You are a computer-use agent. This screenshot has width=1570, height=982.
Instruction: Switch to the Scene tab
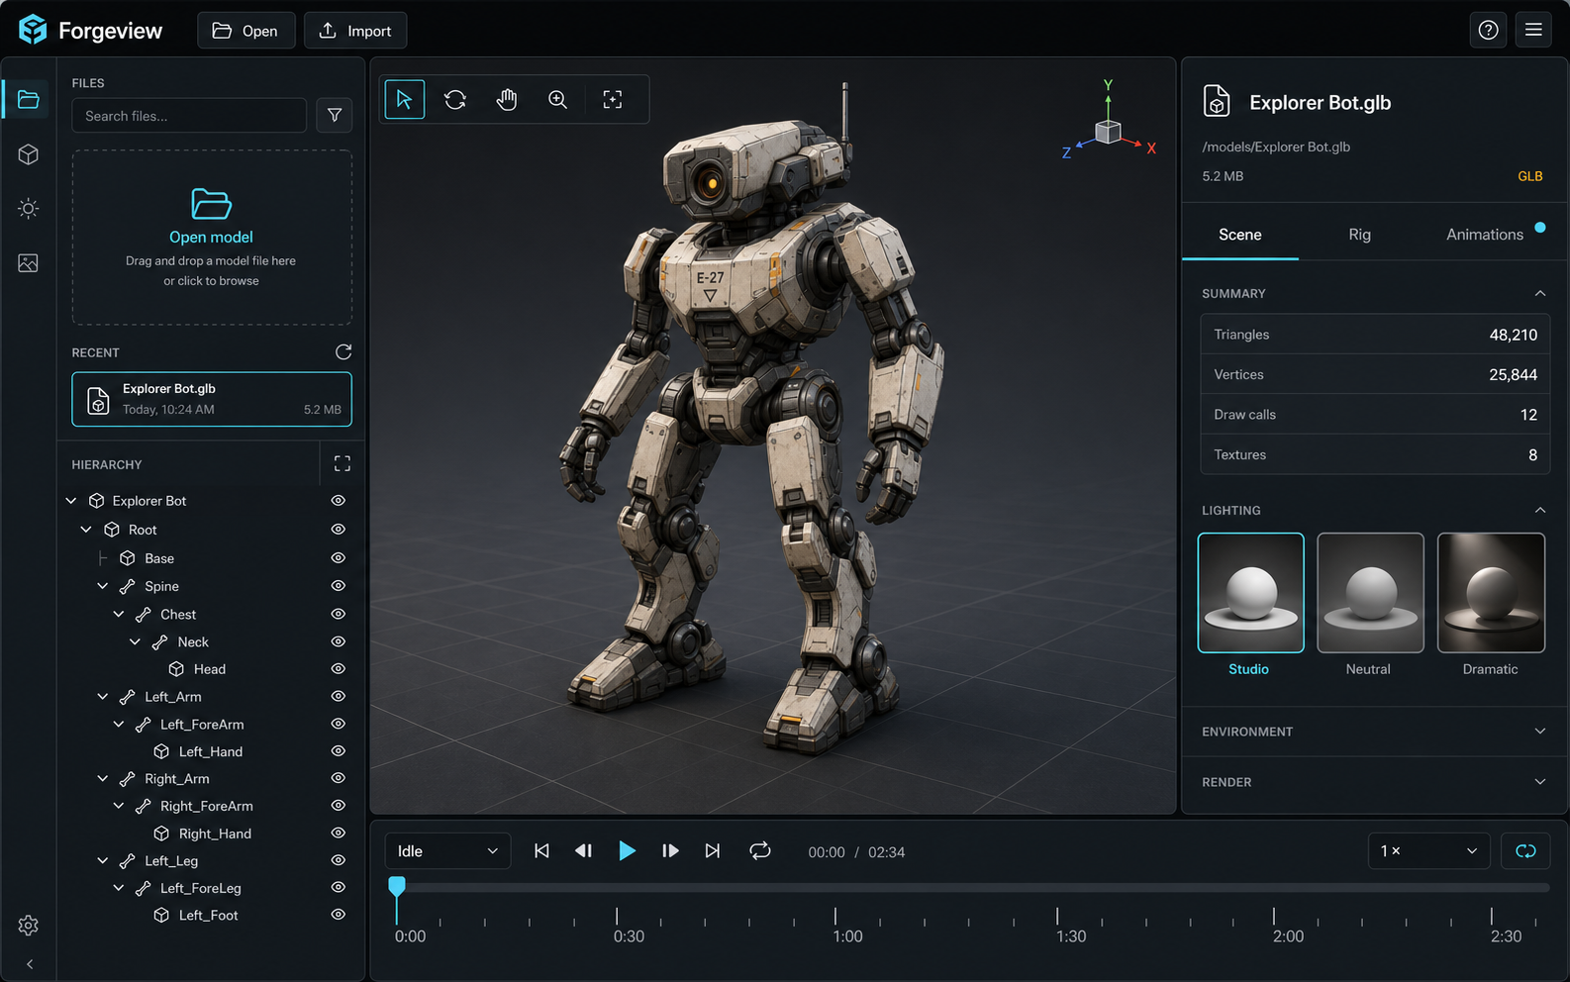1240,235
